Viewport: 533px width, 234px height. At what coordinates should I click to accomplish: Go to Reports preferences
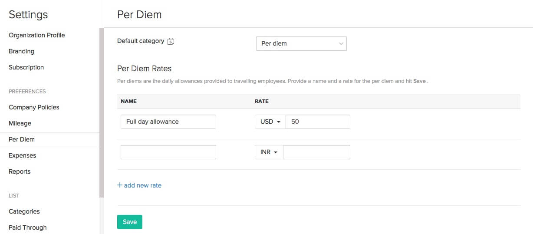coord(20,171)
